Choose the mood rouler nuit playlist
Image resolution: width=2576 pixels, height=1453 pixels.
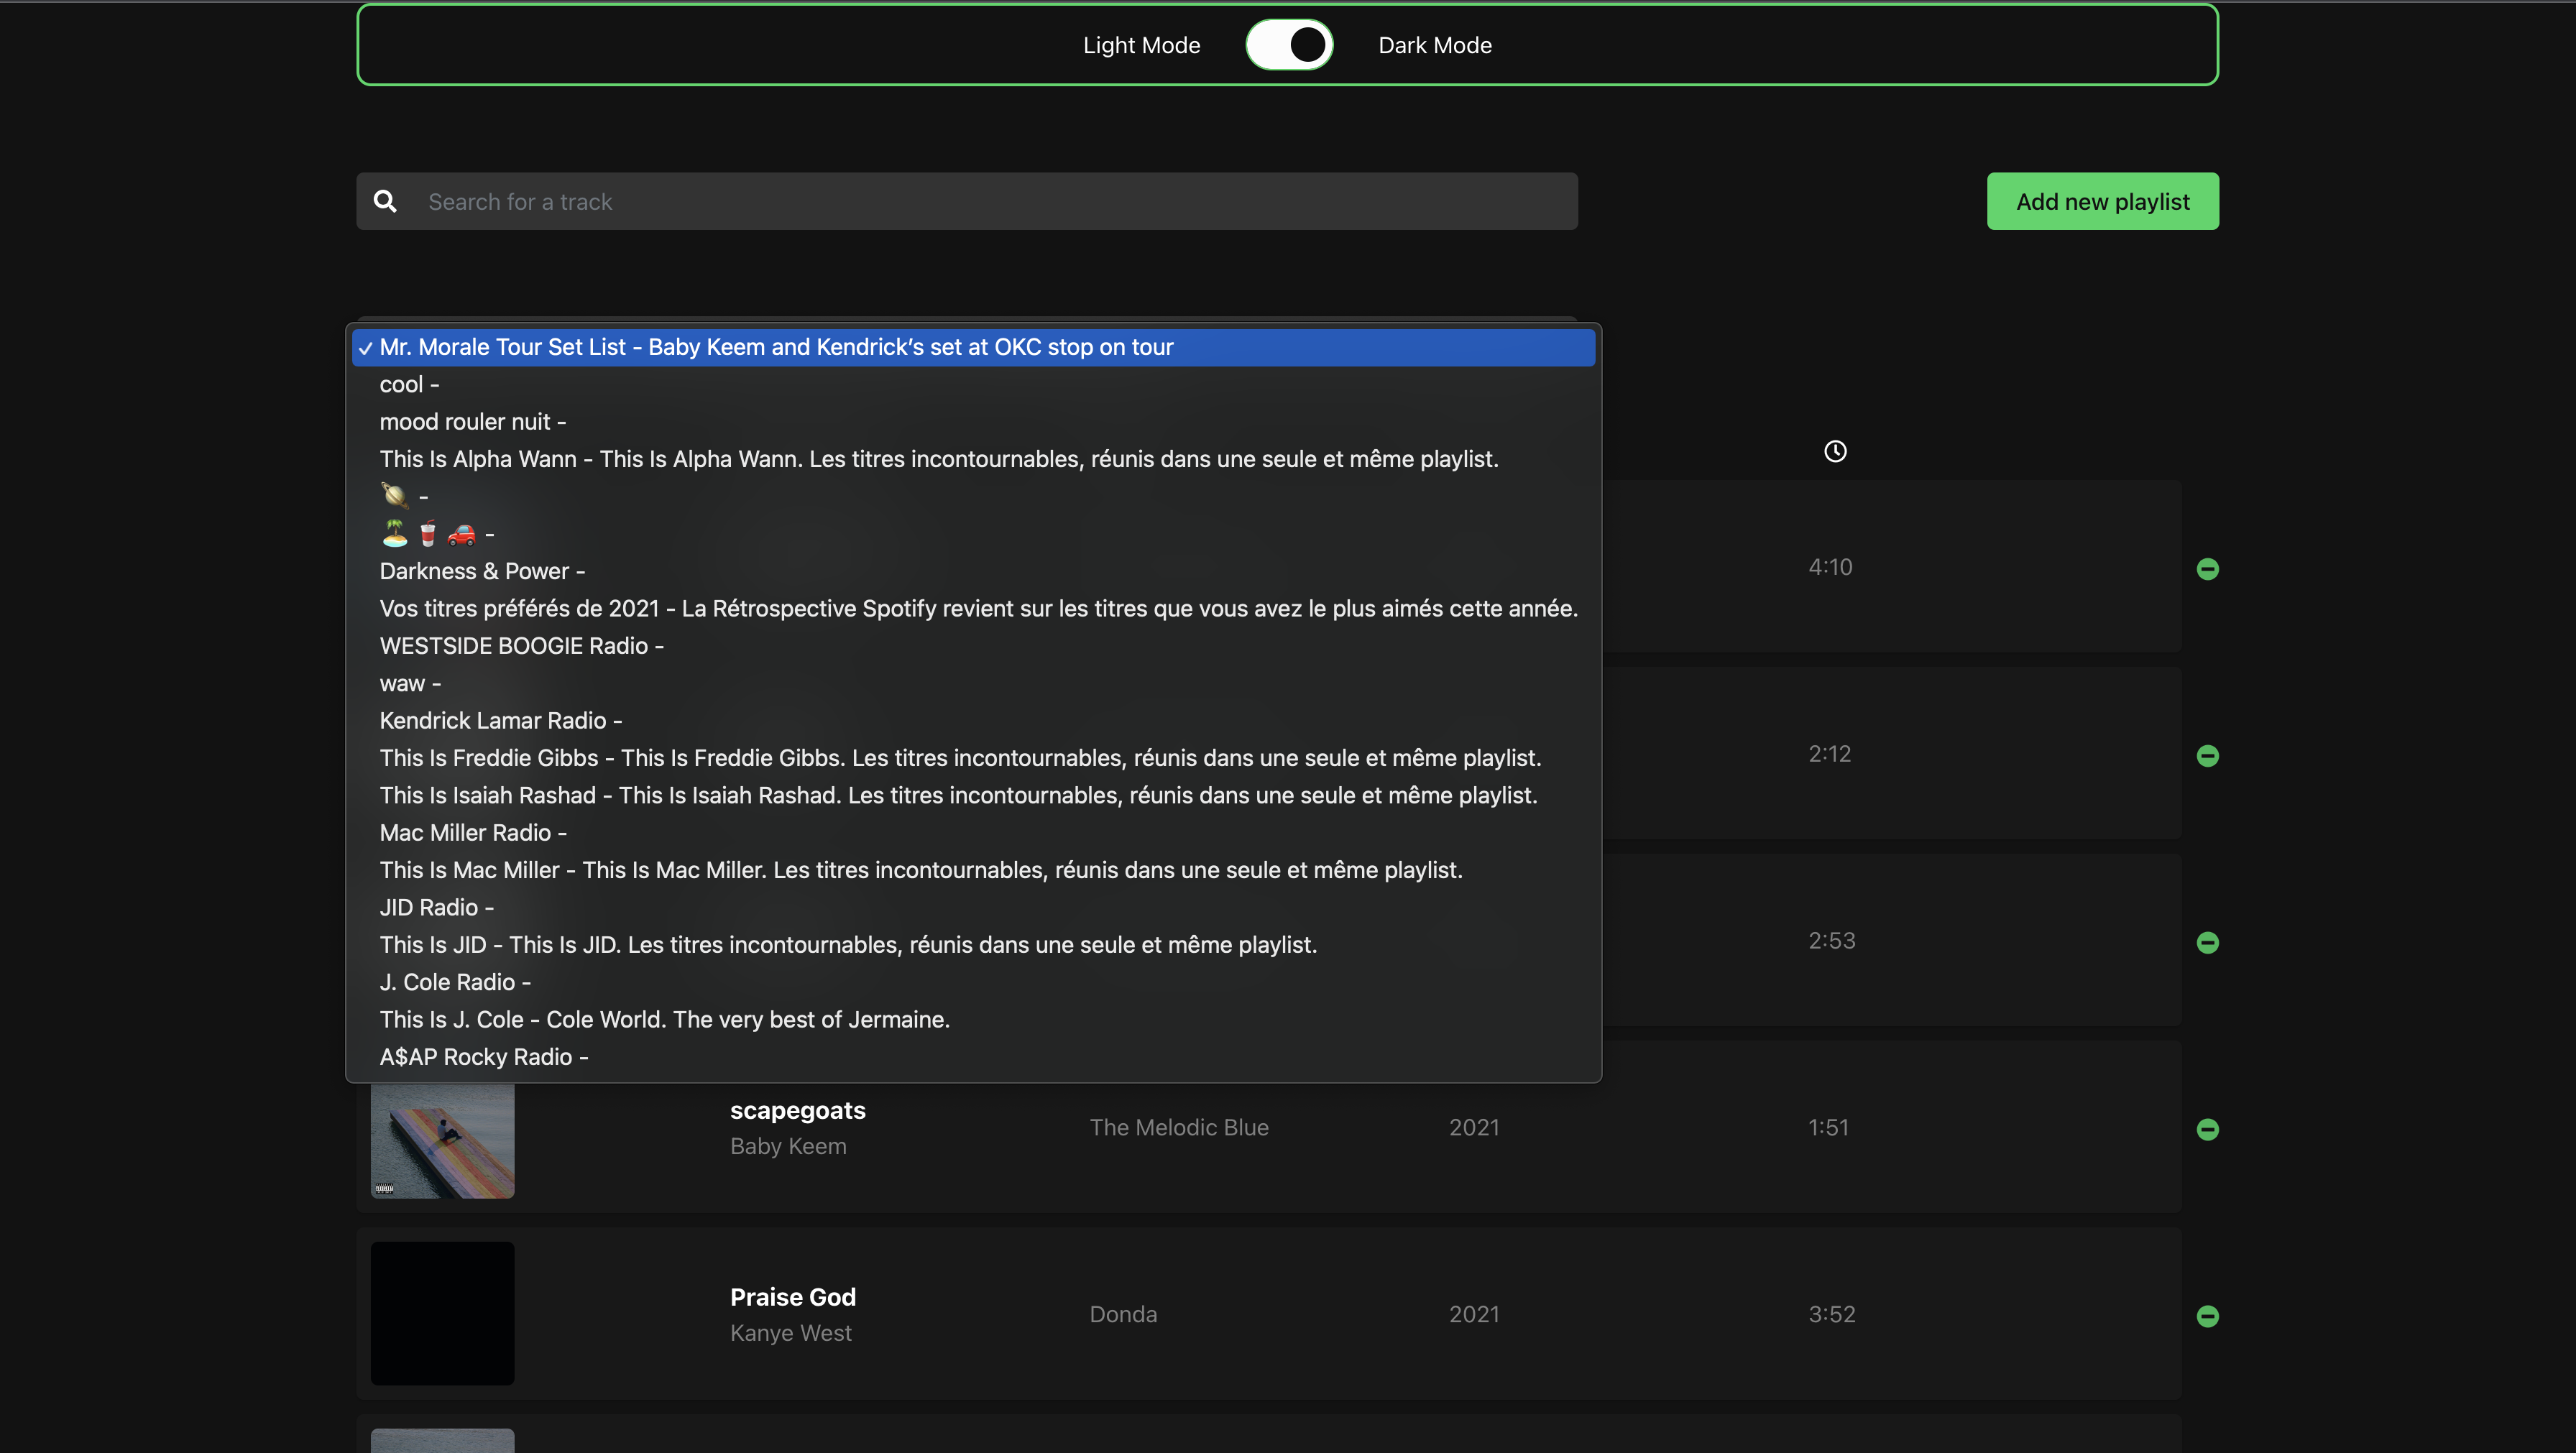click(x=472, y=422)
